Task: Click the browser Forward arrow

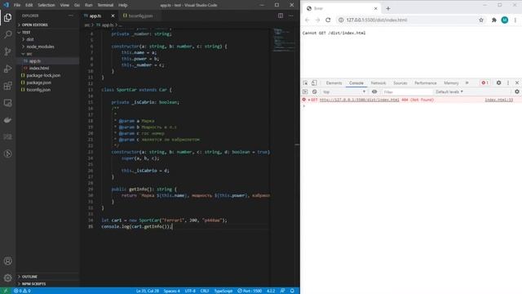Action: click(x=317, y=20)
